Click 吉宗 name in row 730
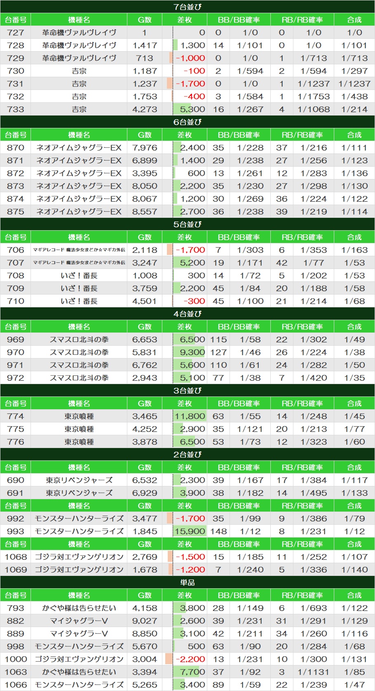 point(79,71)
